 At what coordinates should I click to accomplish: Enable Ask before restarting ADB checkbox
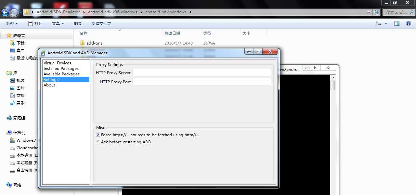click(x=98, y=142)
